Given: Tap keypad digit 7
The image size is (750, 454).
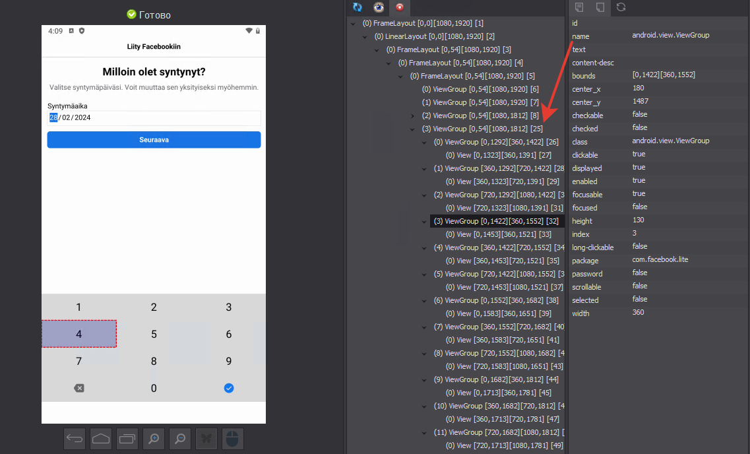Looking at the screenshot, I should 79,361.
